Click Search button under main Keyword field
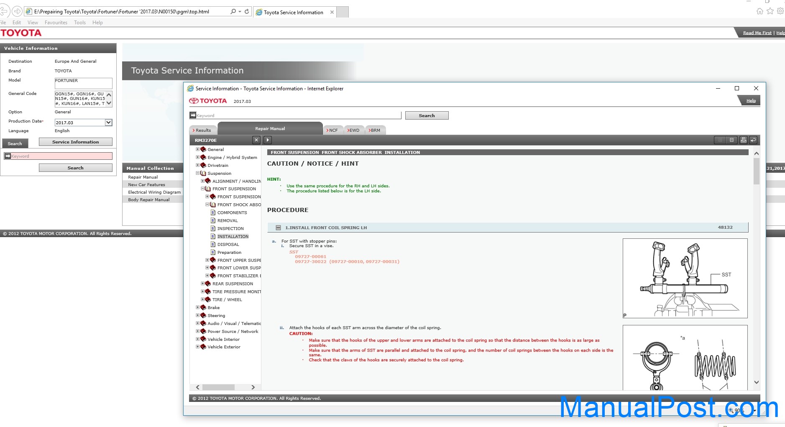The image size is (785, 427). (76, 168)
